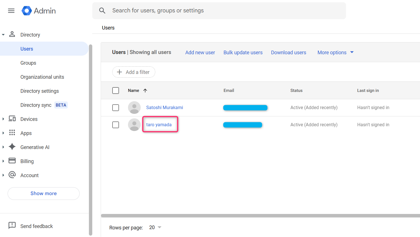
Task: Click Satoshi Murakami's Active status
Action: click(314, 108)
